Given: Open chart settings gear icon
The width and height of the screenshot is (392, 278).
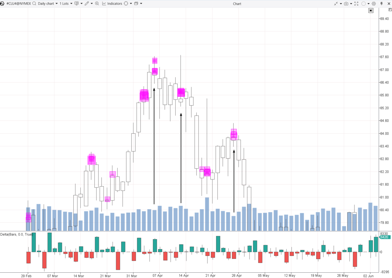Looking at the screenshot, I should click(374, 4).
